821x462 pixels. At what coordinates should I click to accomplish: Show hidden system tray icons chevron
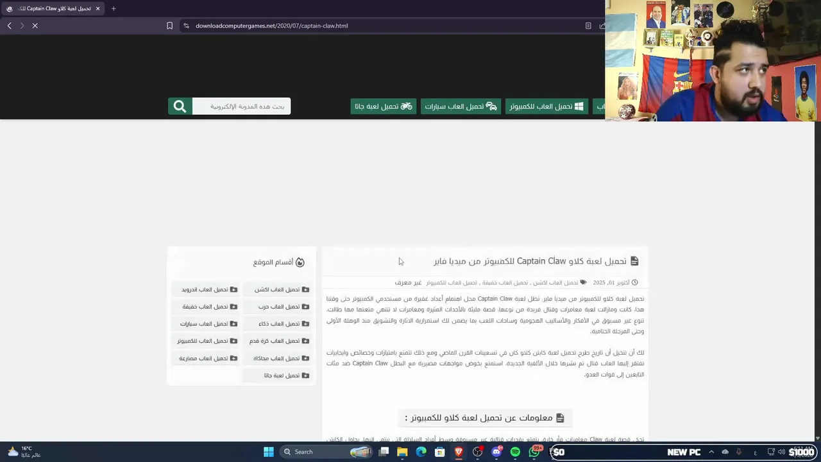tap(711, 452)
